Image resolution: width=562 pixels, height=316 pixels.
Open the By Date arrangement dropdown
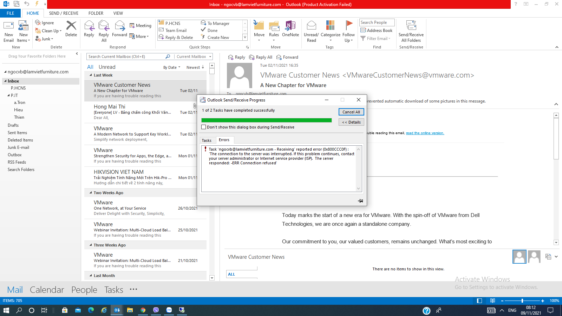pyautogui.click(x=172, y=67)
